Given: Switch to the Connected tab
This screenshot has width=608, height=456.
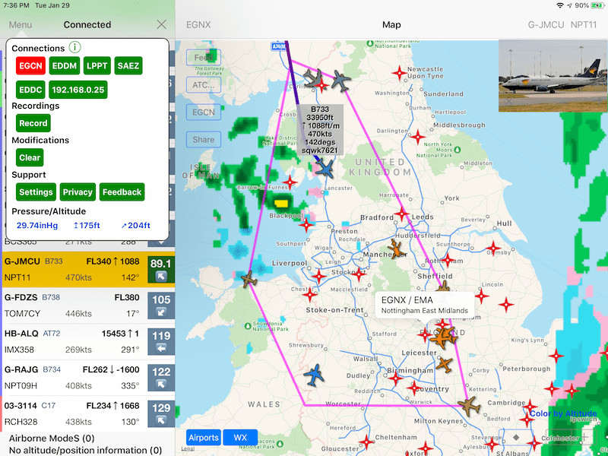Looking at the screenshot, I should [87, 24].
